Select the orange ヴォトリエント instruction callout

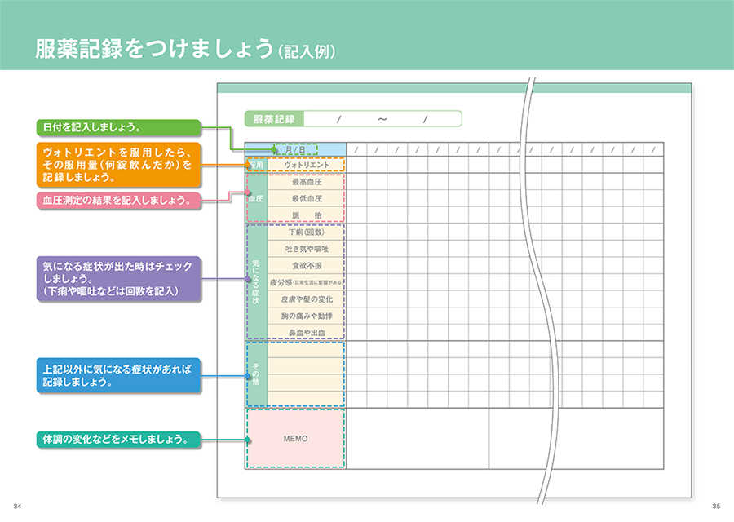click(x=117, y=166)
